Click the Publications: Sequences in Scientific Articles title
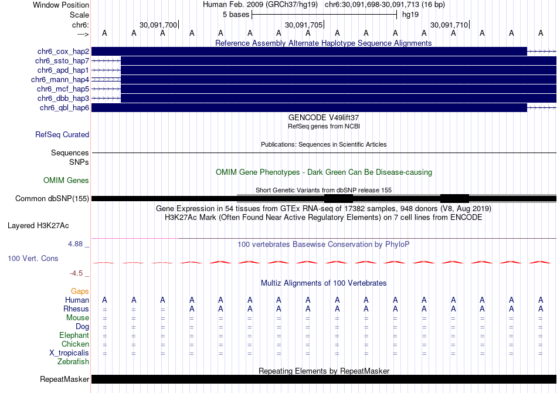Image resolution: width=557 pixels, height=393 pixels. click(x=324, y=145)
